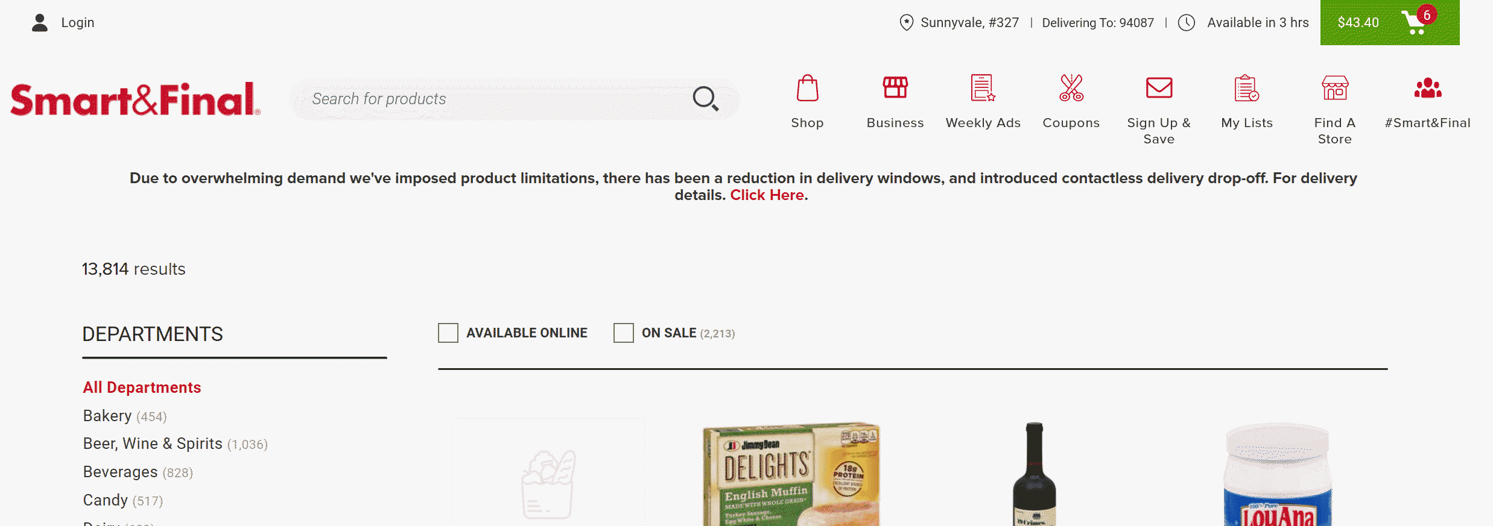Filter by the Beverages department
The width and height of the screenshot is (1493, 526).
120,472
